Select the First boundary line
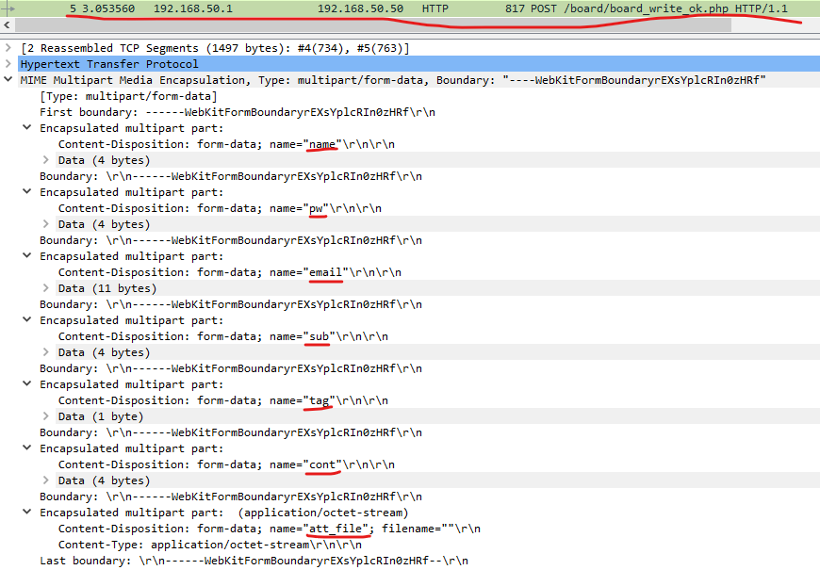 pyautogui.click(x=238, y=112)
